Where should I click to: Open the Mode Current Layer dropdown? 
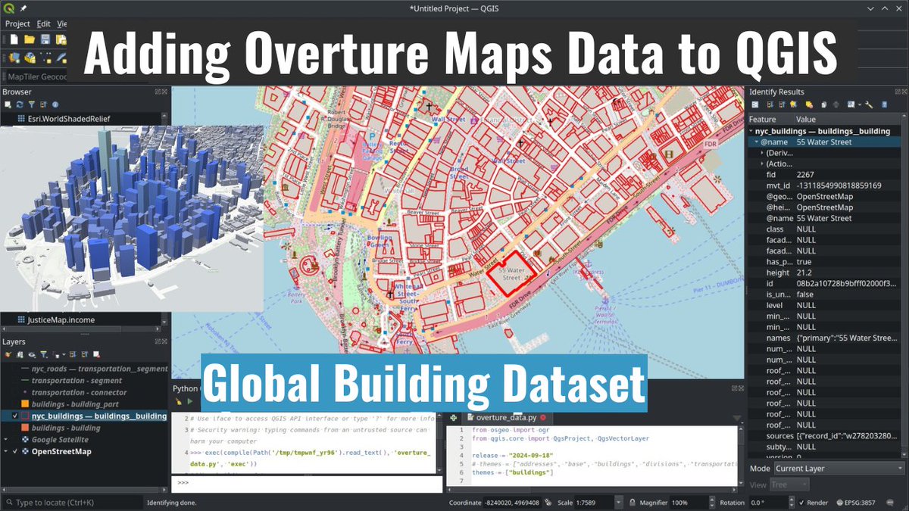pyautogui.click(x=839, y=469)
